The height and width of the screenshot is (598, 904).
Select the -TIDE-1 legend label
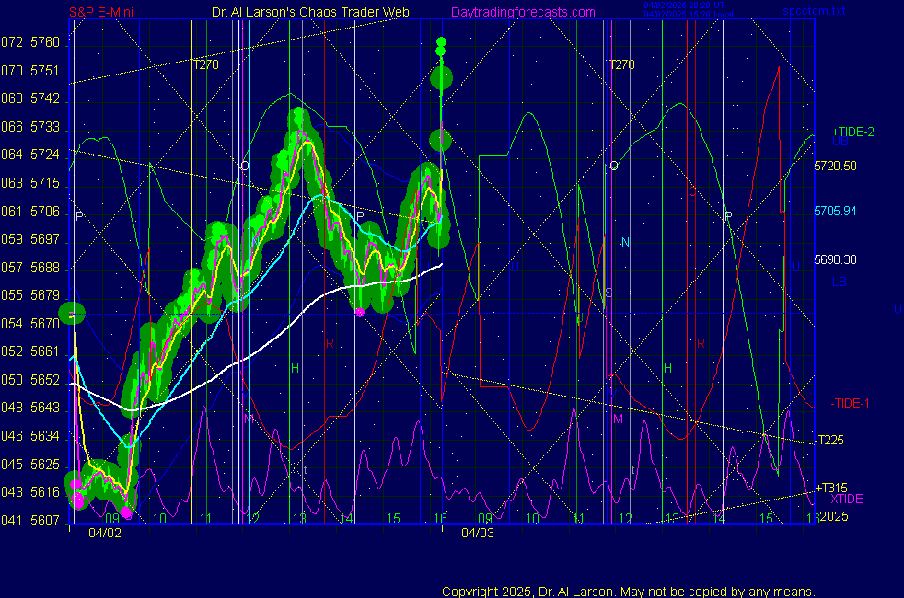point(850,403)
